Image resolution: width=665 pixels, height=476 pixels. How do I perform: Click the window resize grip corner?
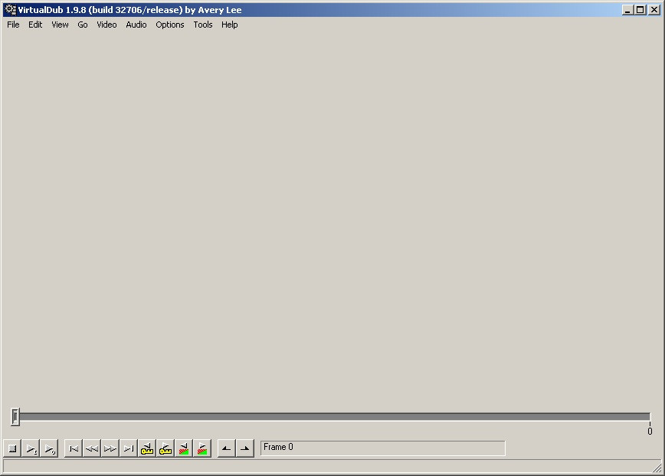coord(657,468)
